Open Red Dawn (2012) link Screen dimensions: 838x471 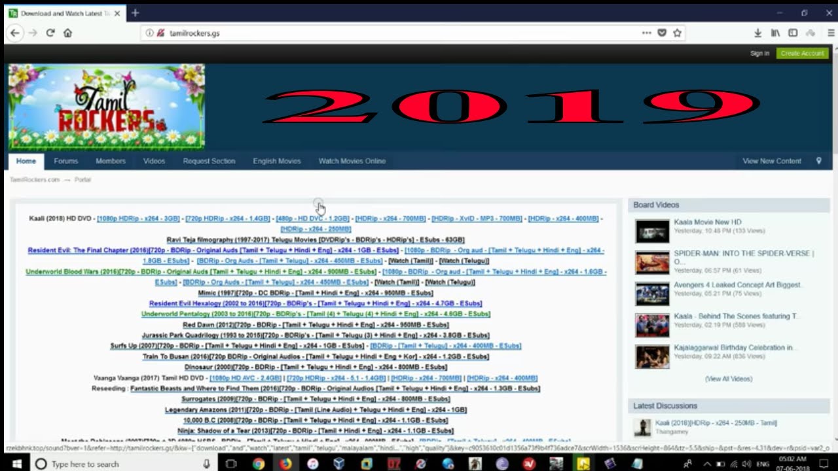coord(316,324)
